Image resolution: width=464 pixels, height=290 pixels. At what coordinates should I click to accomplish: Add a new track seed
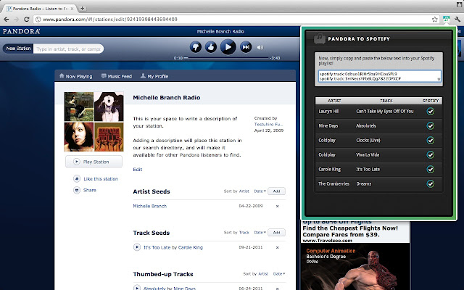[x=276, y=233]
